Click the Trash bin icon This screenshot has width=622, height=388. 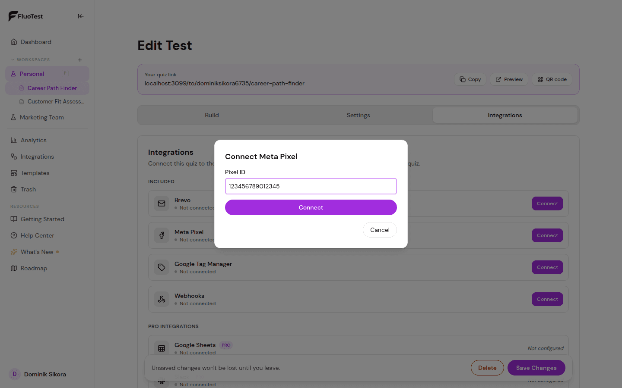click(x=14, y=189)
